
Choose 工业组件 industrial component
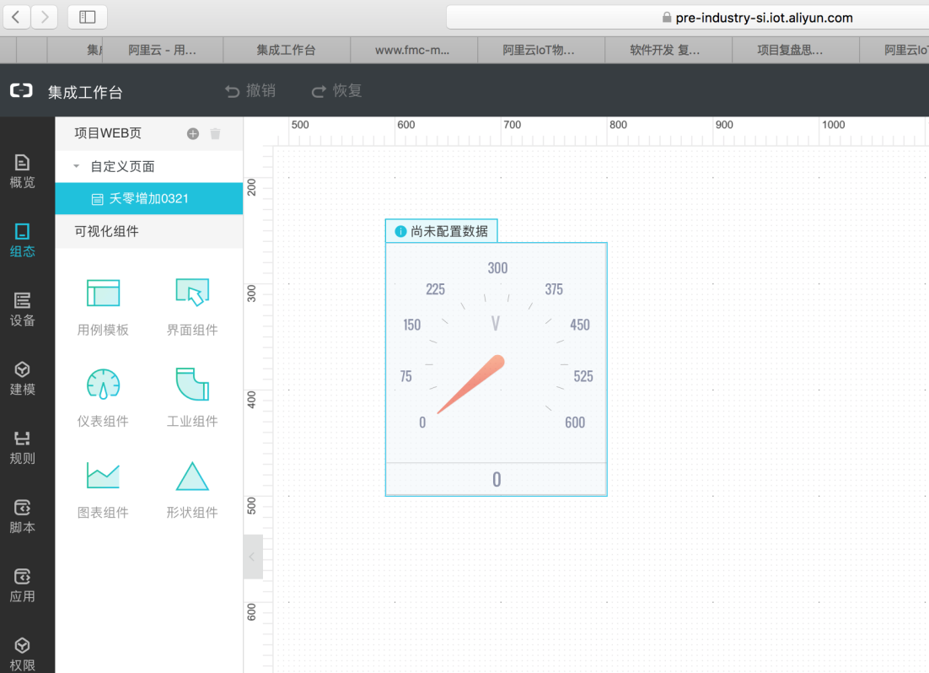(192, 398)
